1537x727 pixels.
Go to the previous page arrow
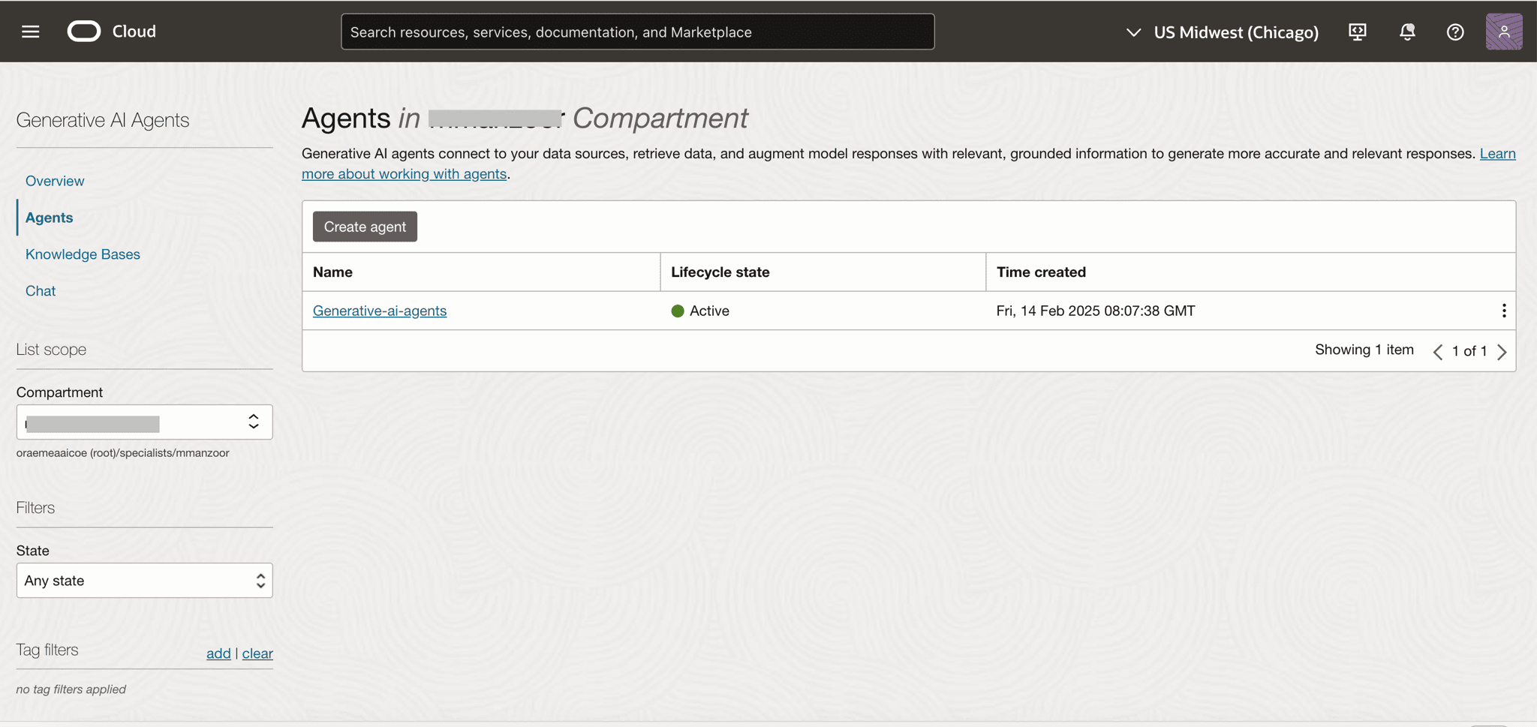click(x=1438, y=351)
